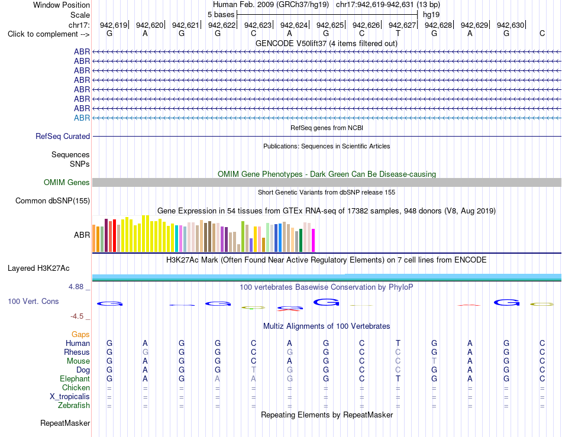Viewport: 562px width, 437px height.
Task: Click the chr17:942,619-942,631 (13 bp) position text
Action: [x=388, y=5]
